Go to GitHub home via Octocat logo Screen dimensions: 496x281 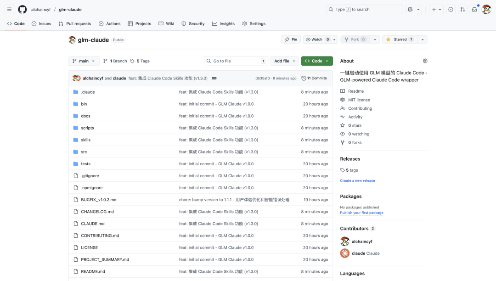coord(23,10)
